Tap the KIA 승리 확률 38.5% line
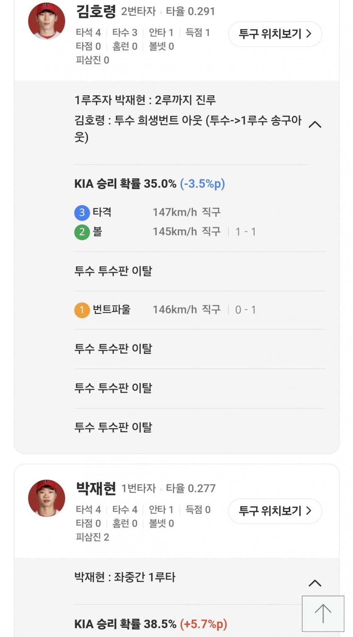 click(x=150, y=624)
